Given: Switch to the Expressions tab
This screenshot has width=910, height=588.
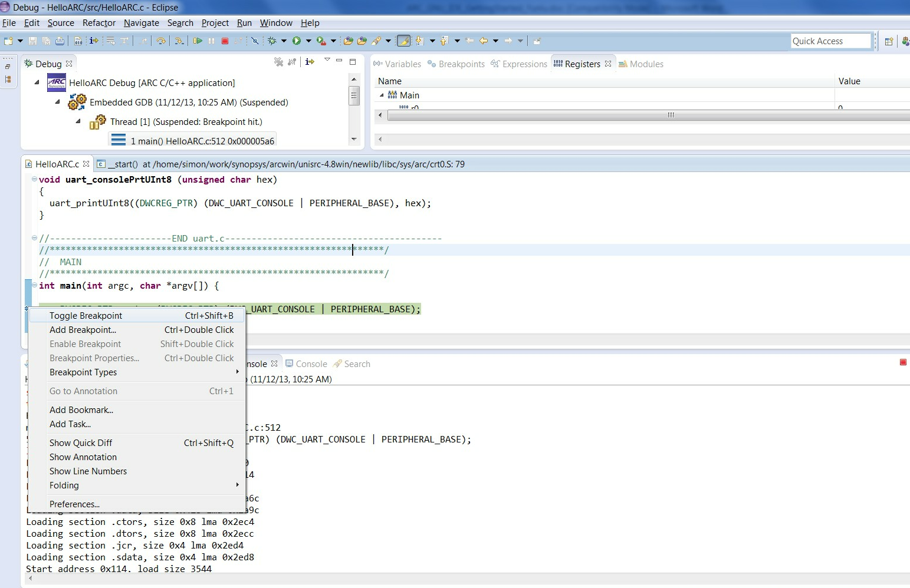Looking at the screenshot, I should point(520,64).
